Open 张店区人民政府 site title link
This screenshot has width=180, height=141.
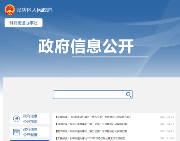pos(34,10)
